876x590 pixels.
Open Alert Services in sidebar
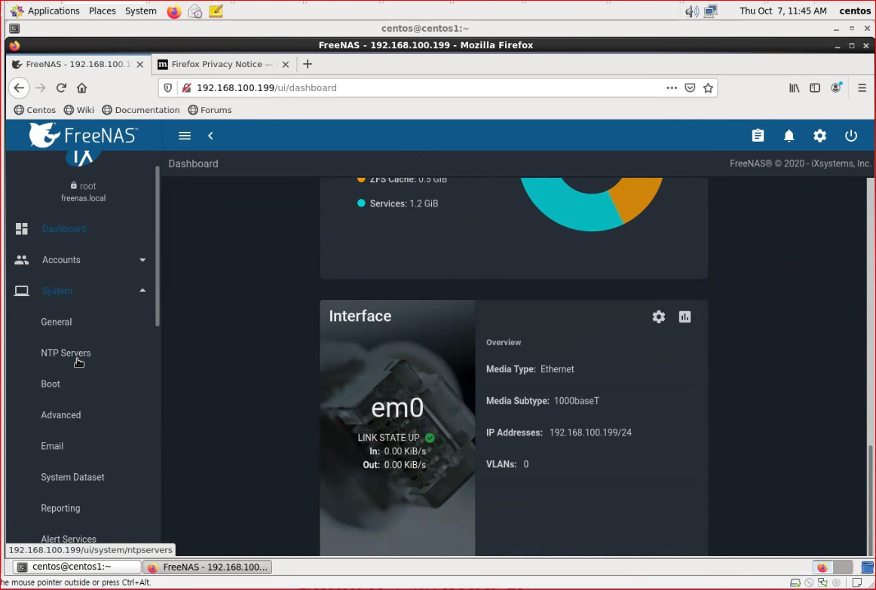click(69, 540)
